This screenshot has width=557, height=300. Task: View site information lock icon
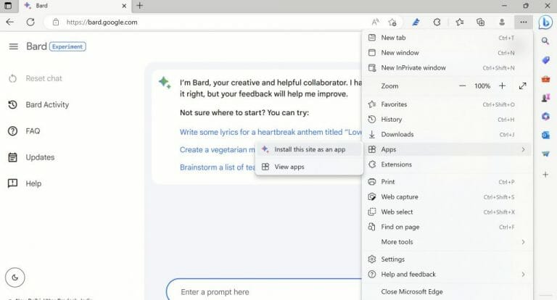point(56,22)
